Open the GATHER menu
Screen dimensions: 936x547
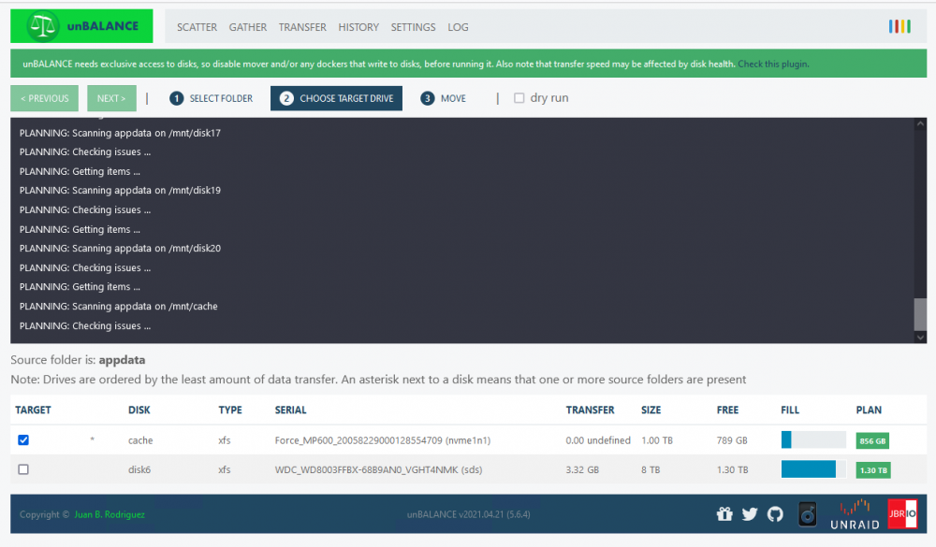248,27
